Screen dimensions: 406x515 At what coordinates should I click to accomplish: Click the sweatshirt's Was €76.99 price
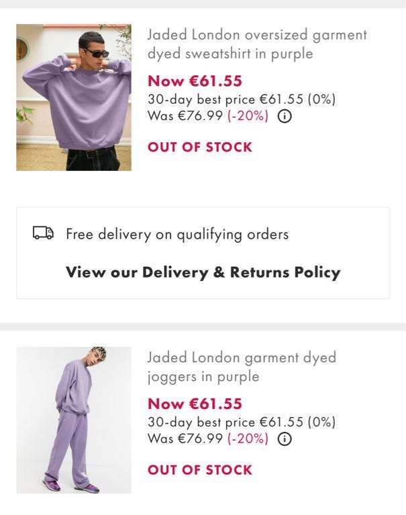pos(185,116)
